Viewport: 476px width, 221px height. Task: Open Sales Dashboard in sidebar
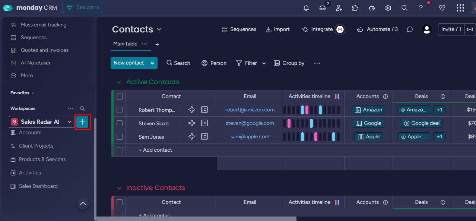click(x=38, y=186)
